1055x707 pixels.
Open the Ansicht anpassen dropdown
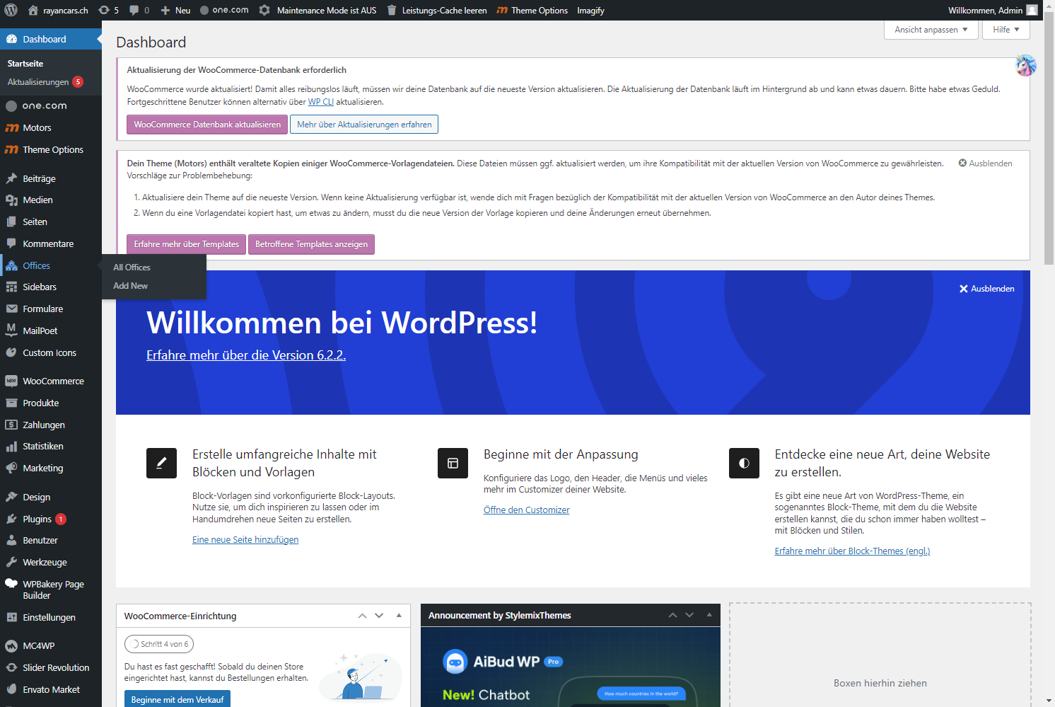(x=931, y=30)
